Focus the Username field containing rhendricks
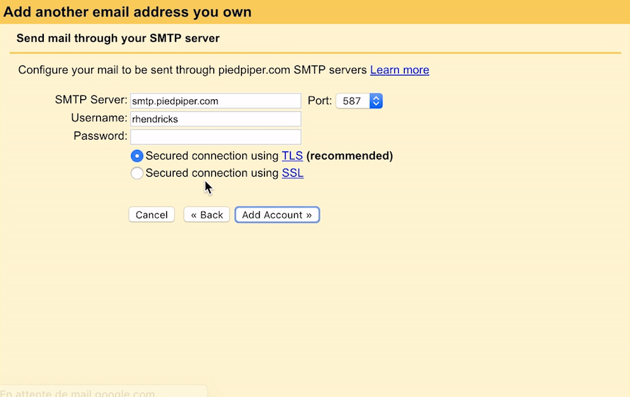630x397 pixels. tap(215, 119)
